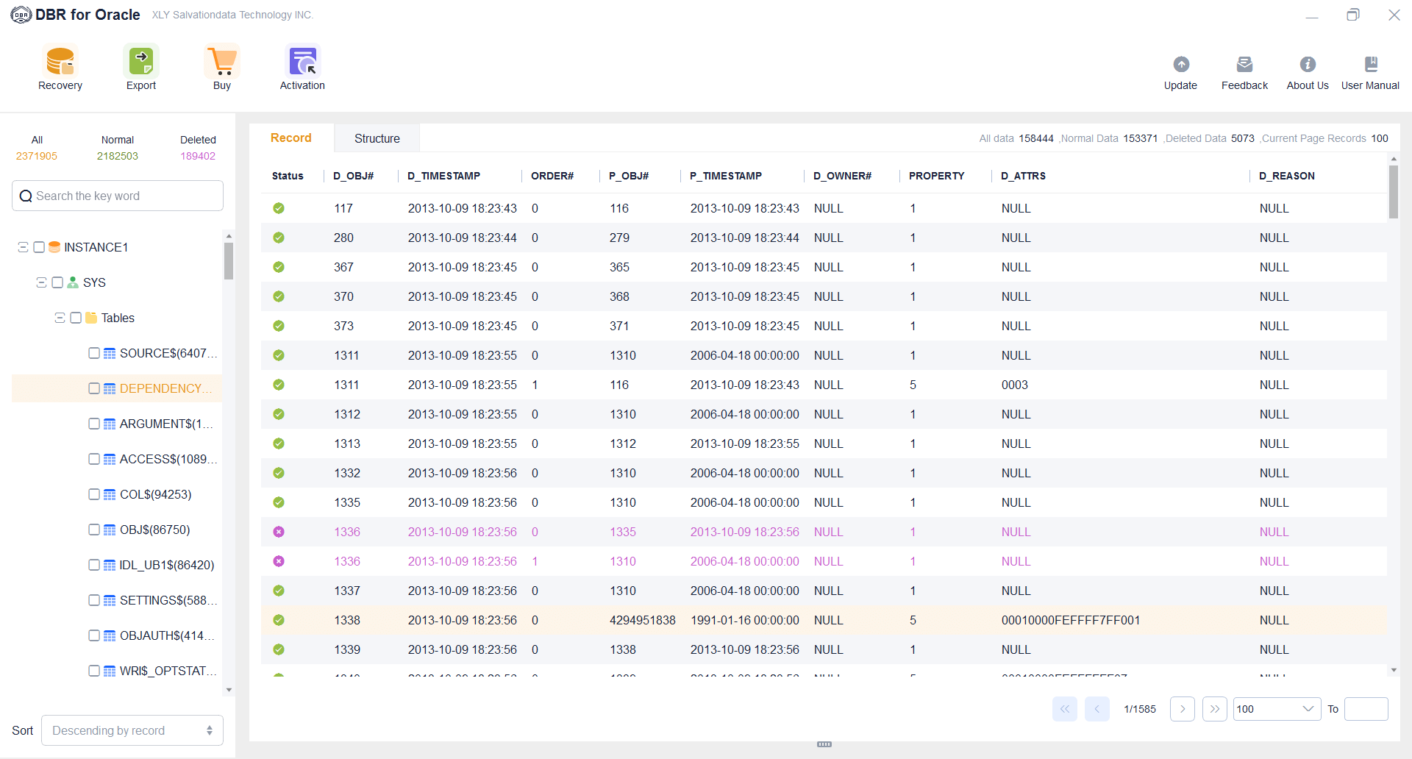Enable the INSTANCE1 checkbox

coord(39,247)
